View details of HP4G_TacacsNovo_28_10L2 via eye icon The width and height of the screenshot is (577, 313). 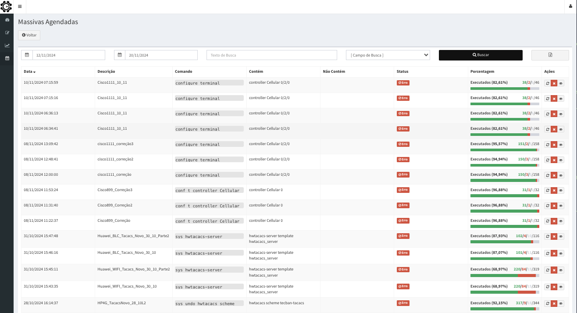[561, 304]
